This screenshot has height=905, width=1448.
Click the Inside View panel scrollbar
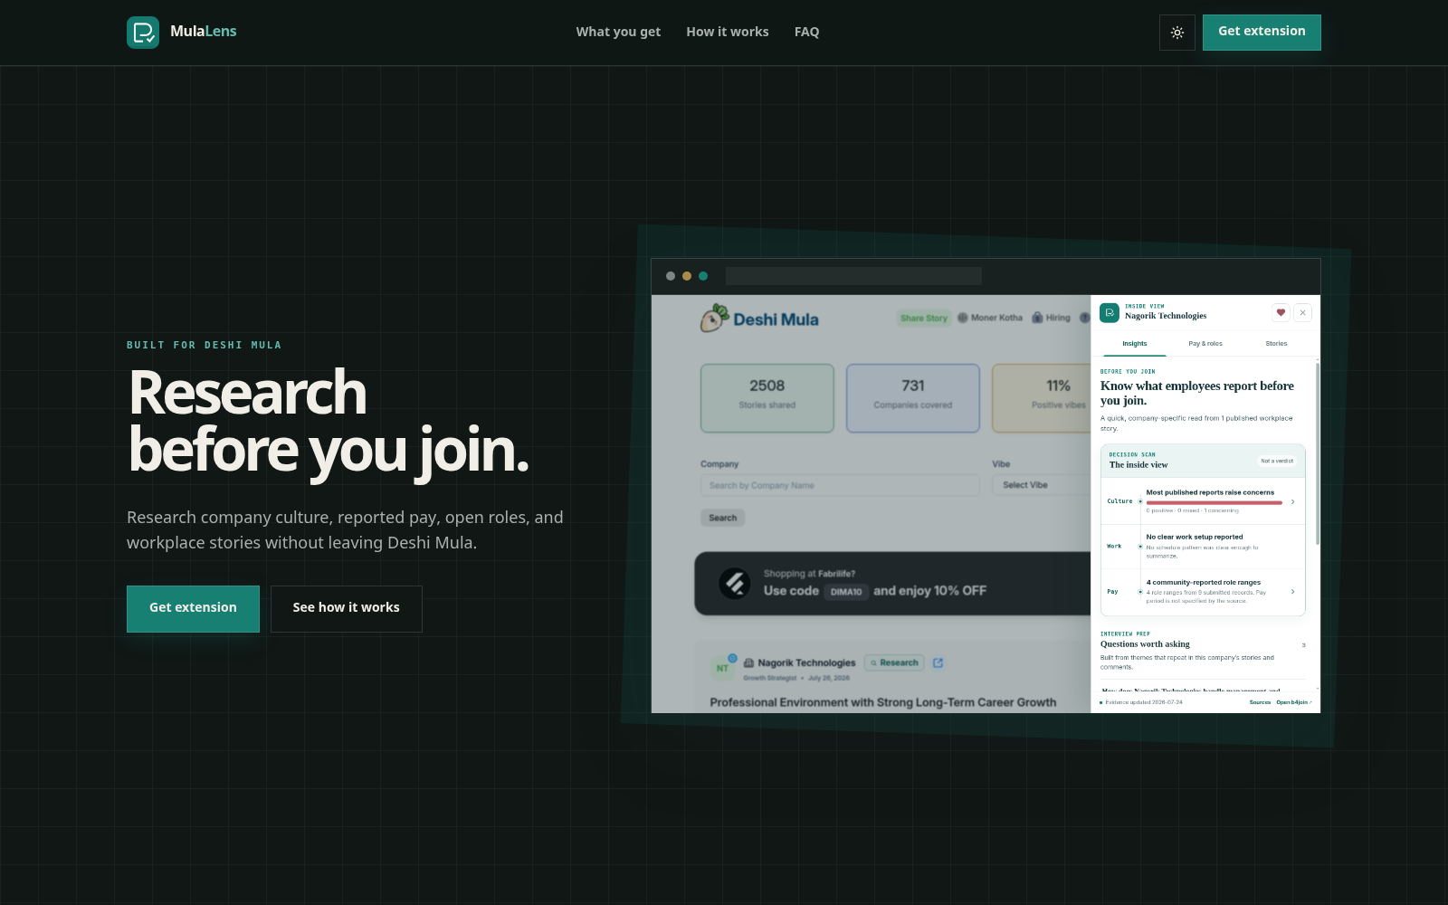click(x=1318, y=452)
